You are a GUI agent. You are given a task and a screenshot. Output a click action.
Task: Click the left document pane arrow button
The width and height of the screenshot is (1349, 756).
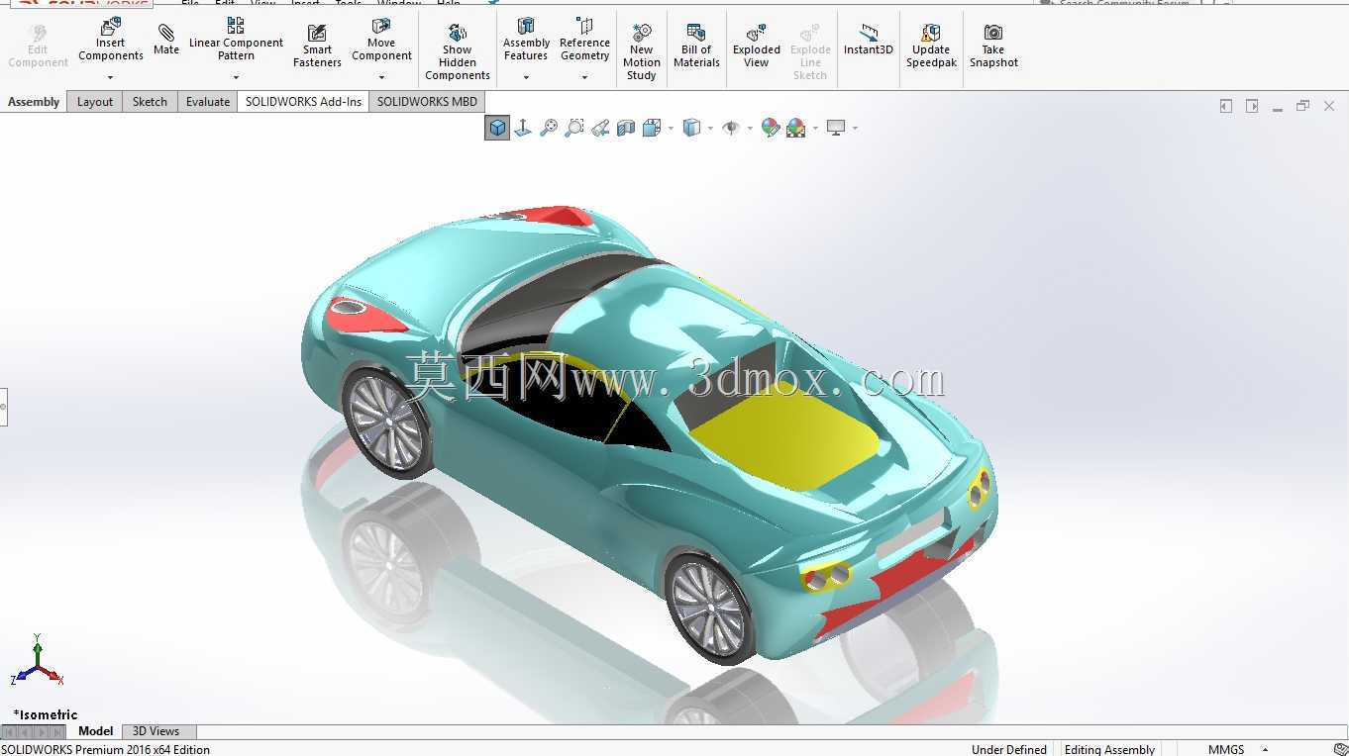pyautogui.click(x=1226, y=106)
